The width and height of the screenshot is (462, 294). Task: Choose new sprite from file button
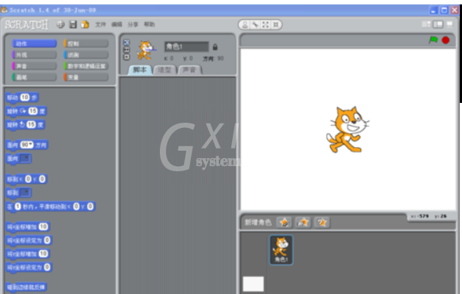[x=303, y=222]
